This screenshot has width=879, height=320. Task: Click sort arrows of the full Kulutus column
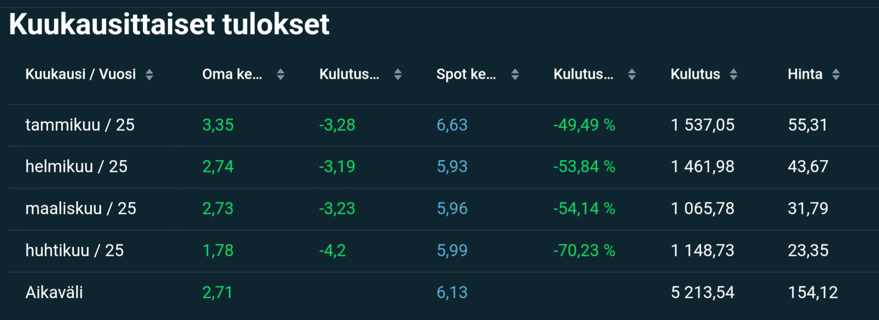733,75
